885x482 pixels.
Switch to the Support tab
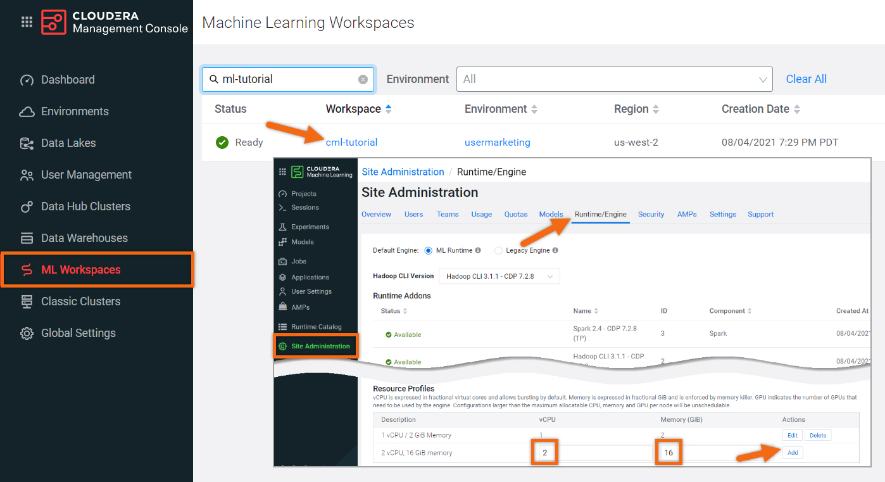tap(760, 214)
